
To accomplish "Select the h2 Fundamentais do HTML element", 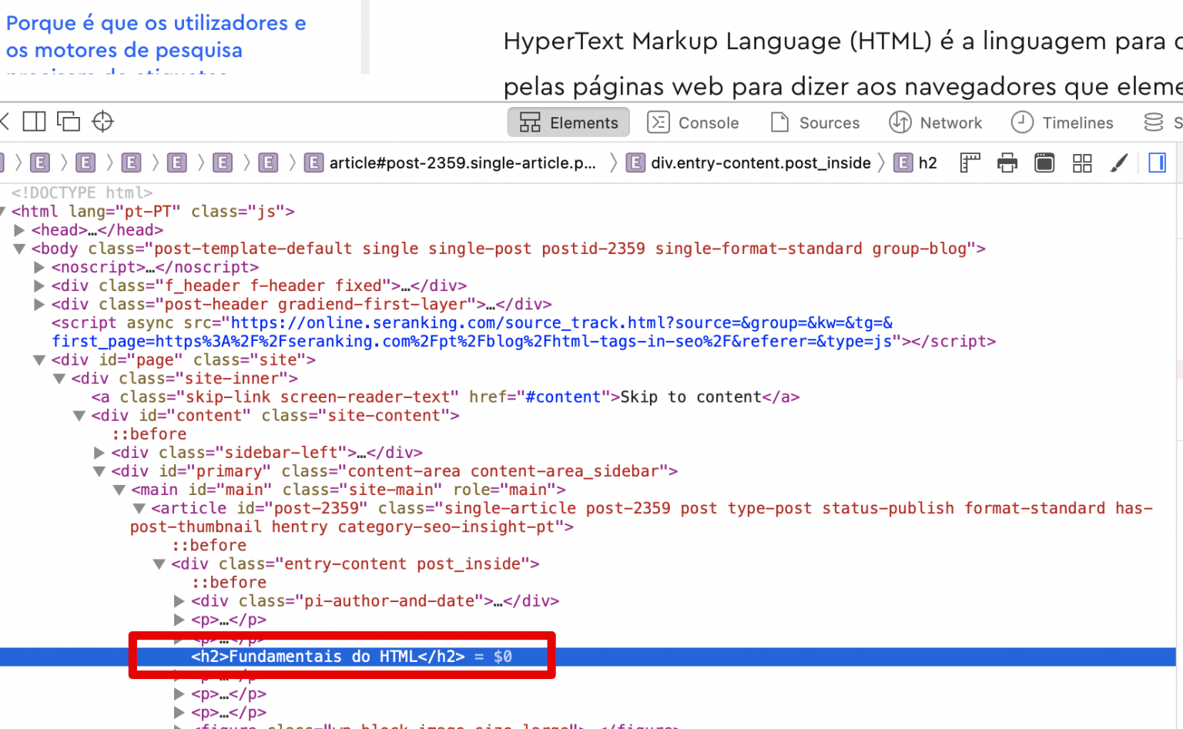I will (x=328, y=657).
